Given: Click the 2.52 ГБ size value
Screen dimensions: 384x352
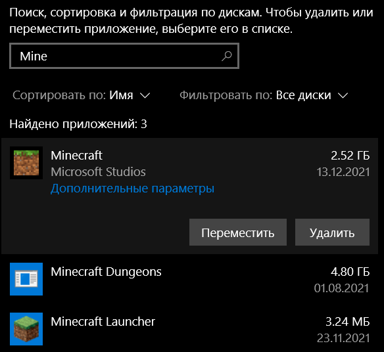Looking at the screenshot, I should tap(350, 156).
